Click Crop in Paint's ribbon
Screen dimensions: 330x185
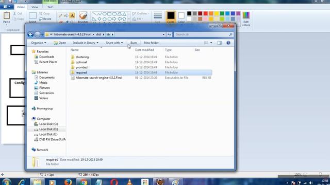click(x=44, y=13)
